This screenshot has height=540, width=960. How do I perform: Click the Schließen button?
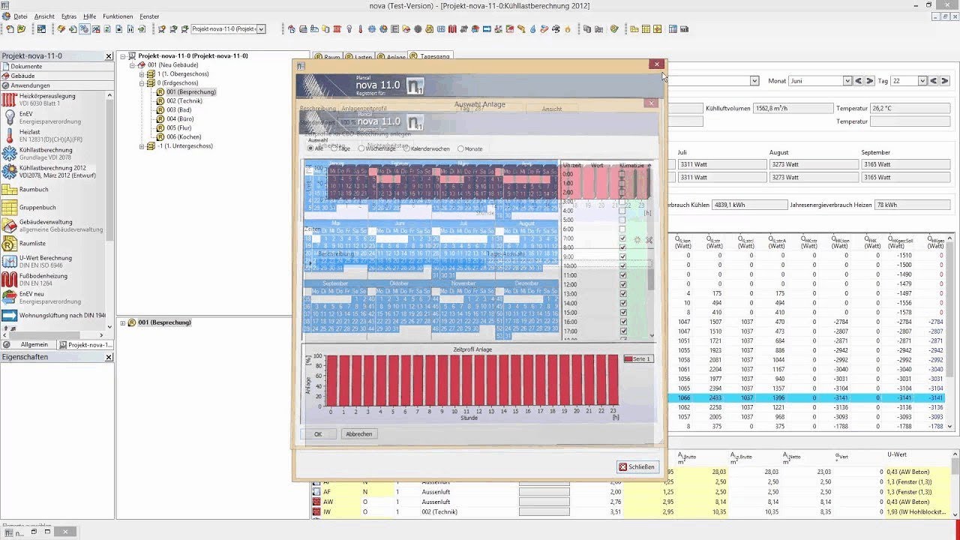coord(637,466)
